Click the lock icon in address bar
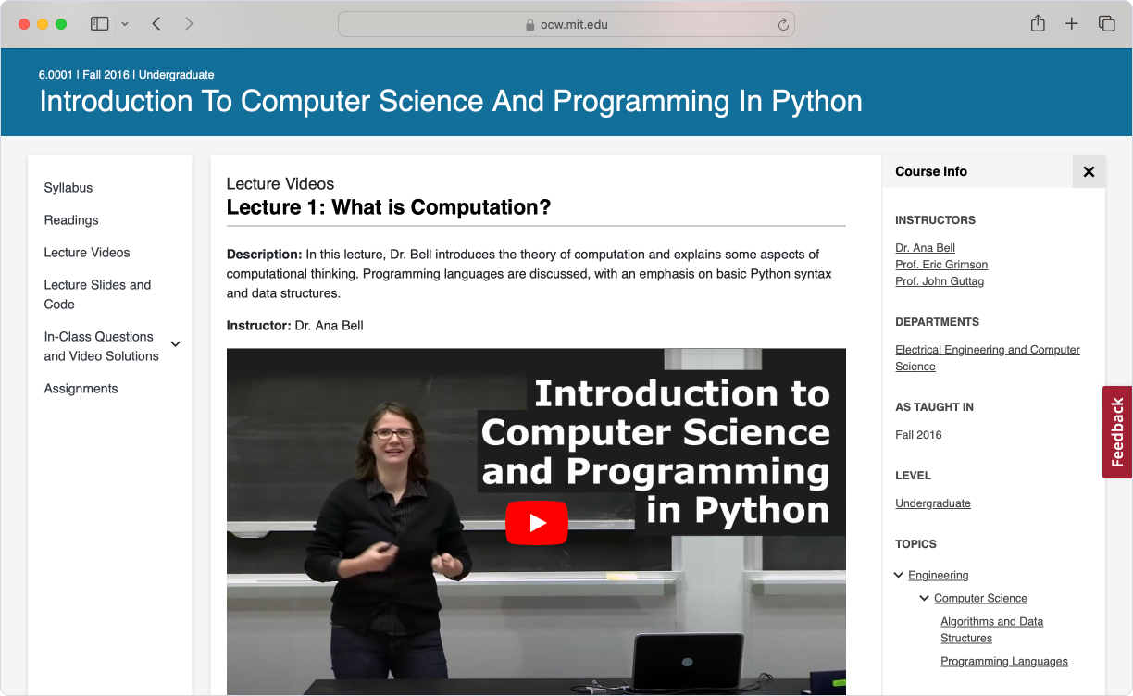1133x696 pixels. (x=530, y=25)
